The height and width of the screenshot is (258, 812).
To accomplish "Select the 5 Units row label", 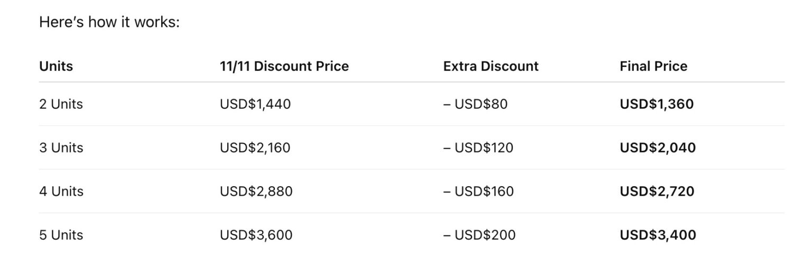I will point(61,235).
